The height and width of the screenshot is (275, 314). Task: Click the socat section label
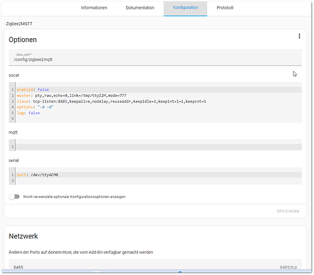pyautogui.click(x=14, y=76)
